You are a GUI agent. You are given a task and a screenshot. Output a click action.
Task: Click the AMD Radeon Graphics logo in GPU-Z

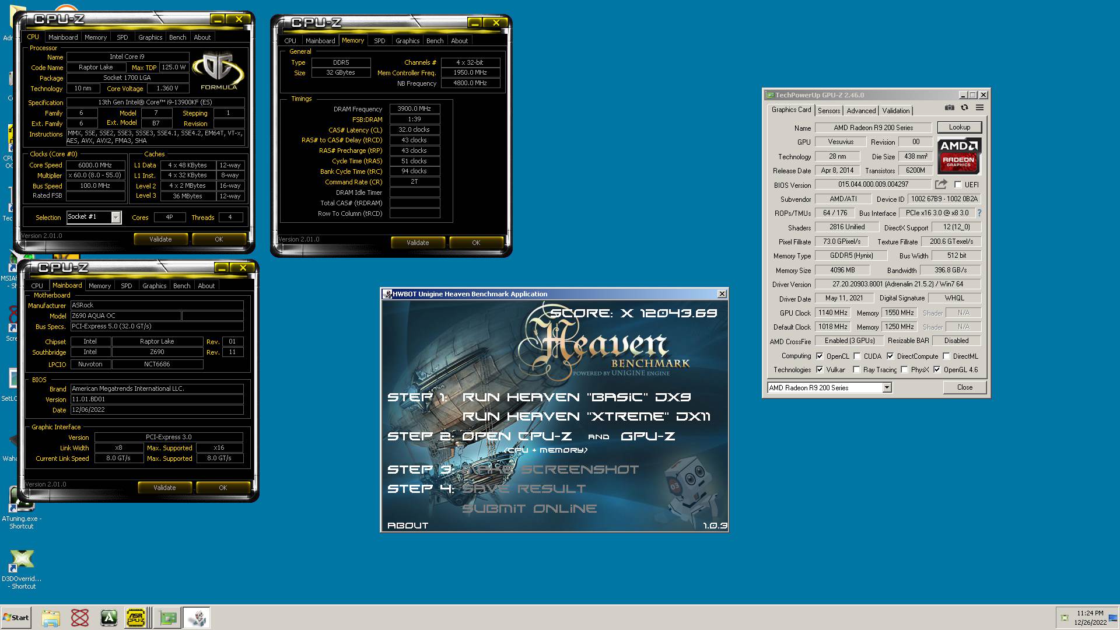959,156
